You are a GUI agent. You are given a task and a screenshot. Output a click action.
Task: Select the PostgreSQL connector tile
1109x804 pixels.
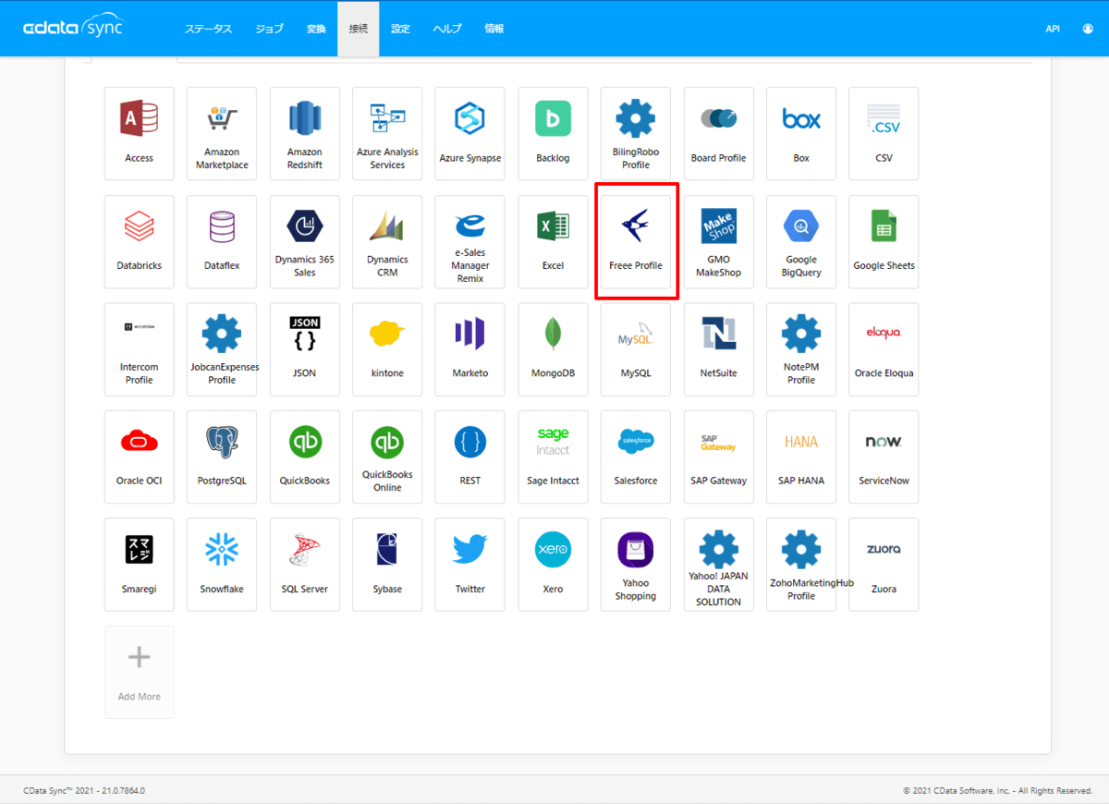(x=222, y=457)
